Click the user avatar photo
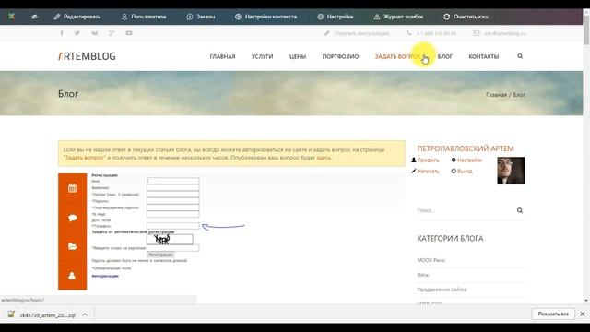This screenshot has height=332, width=590. click(511, 171)
